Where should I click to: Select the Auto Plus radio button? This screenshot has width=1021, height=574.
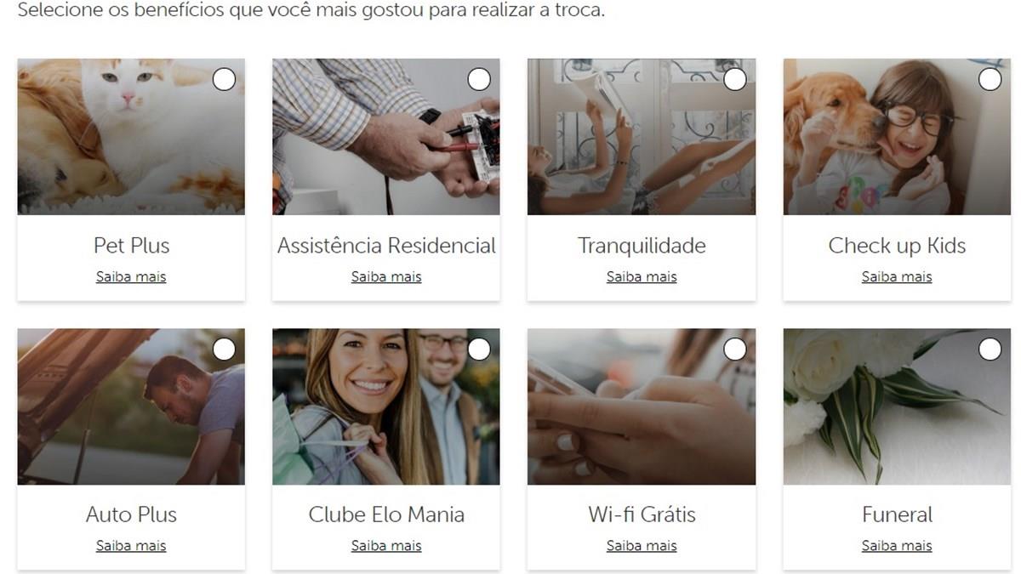(224, 350)
